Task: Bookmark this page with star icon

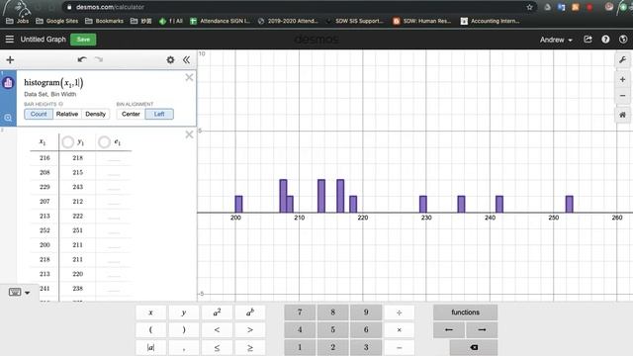Action: [x=529, y=7]
